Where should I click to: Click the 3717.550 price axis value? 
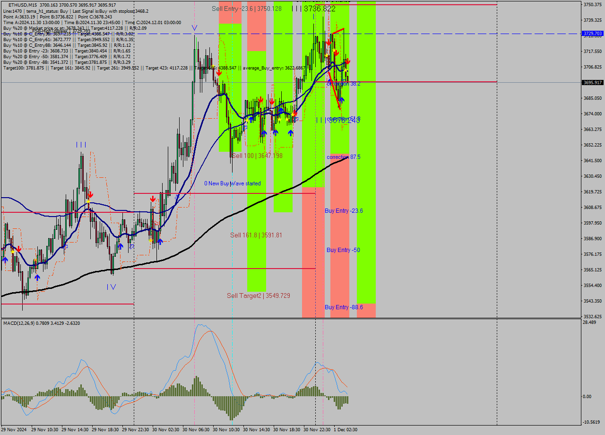click(x=593, y=51)
